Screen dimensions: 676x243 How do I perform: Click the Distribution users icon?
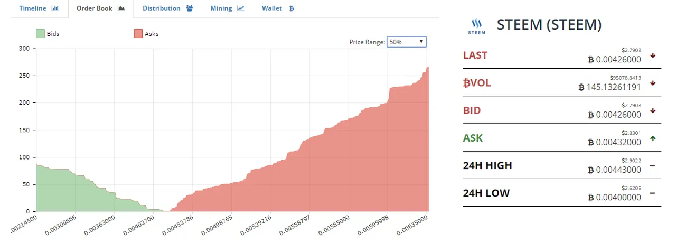point(189,8)
